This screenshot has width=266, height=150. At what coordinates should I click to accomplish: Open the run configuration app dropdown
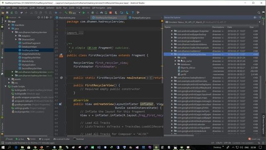click(x=75, y=13)
